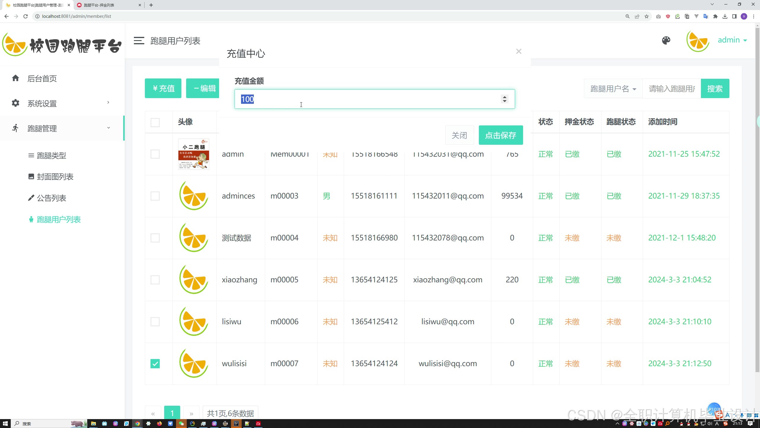This screenshot has width=760, height=428.
Task: Uncheck the wulisisi row checkbox
Action: pyautogui.click(x=155, y=364)
